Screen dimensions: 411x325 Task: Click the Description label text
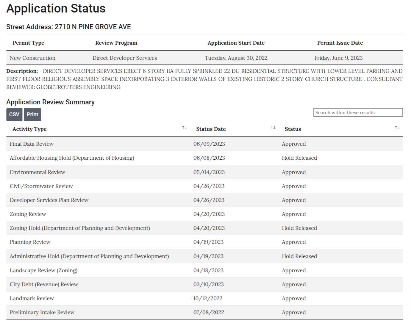click(x=22, y=71)
